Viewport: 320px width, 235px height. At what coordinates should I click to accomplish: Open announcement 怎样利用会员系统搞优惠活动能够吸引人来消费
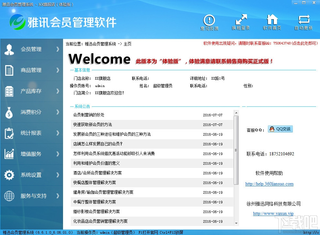tap(114, 154)
